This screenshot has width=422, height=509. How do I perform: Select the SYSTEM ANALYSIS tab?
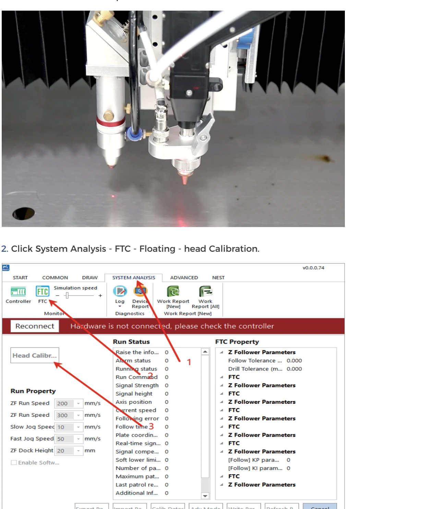click(x=134, y=277)
